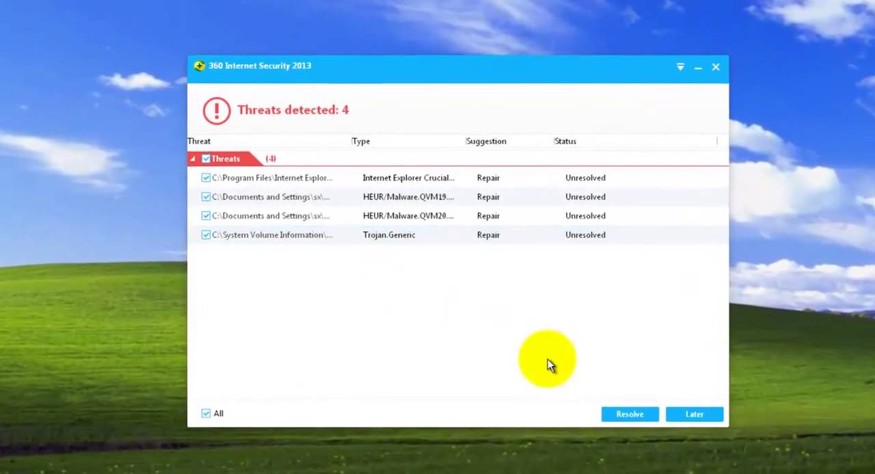Sort by the Type column header
The height and width of the screenshot is (474, 875).
(x=361, y=141)
